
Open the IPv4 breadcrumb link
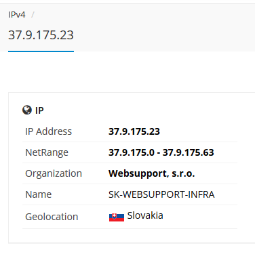click(x=17, y=15)
